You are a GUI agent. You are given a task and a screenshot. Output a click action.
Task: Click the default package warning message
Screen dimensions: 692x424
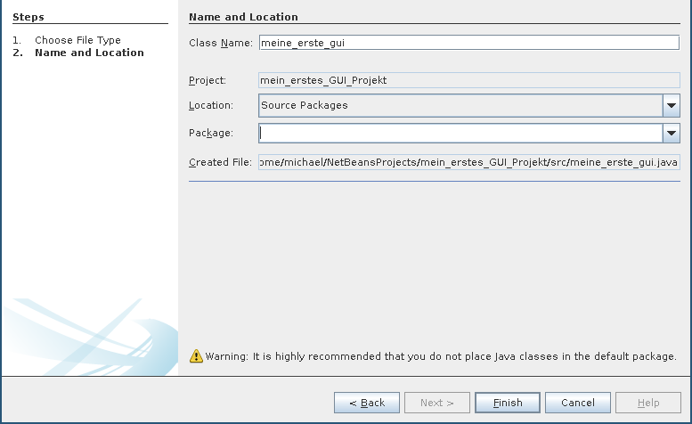coord(441,356)
